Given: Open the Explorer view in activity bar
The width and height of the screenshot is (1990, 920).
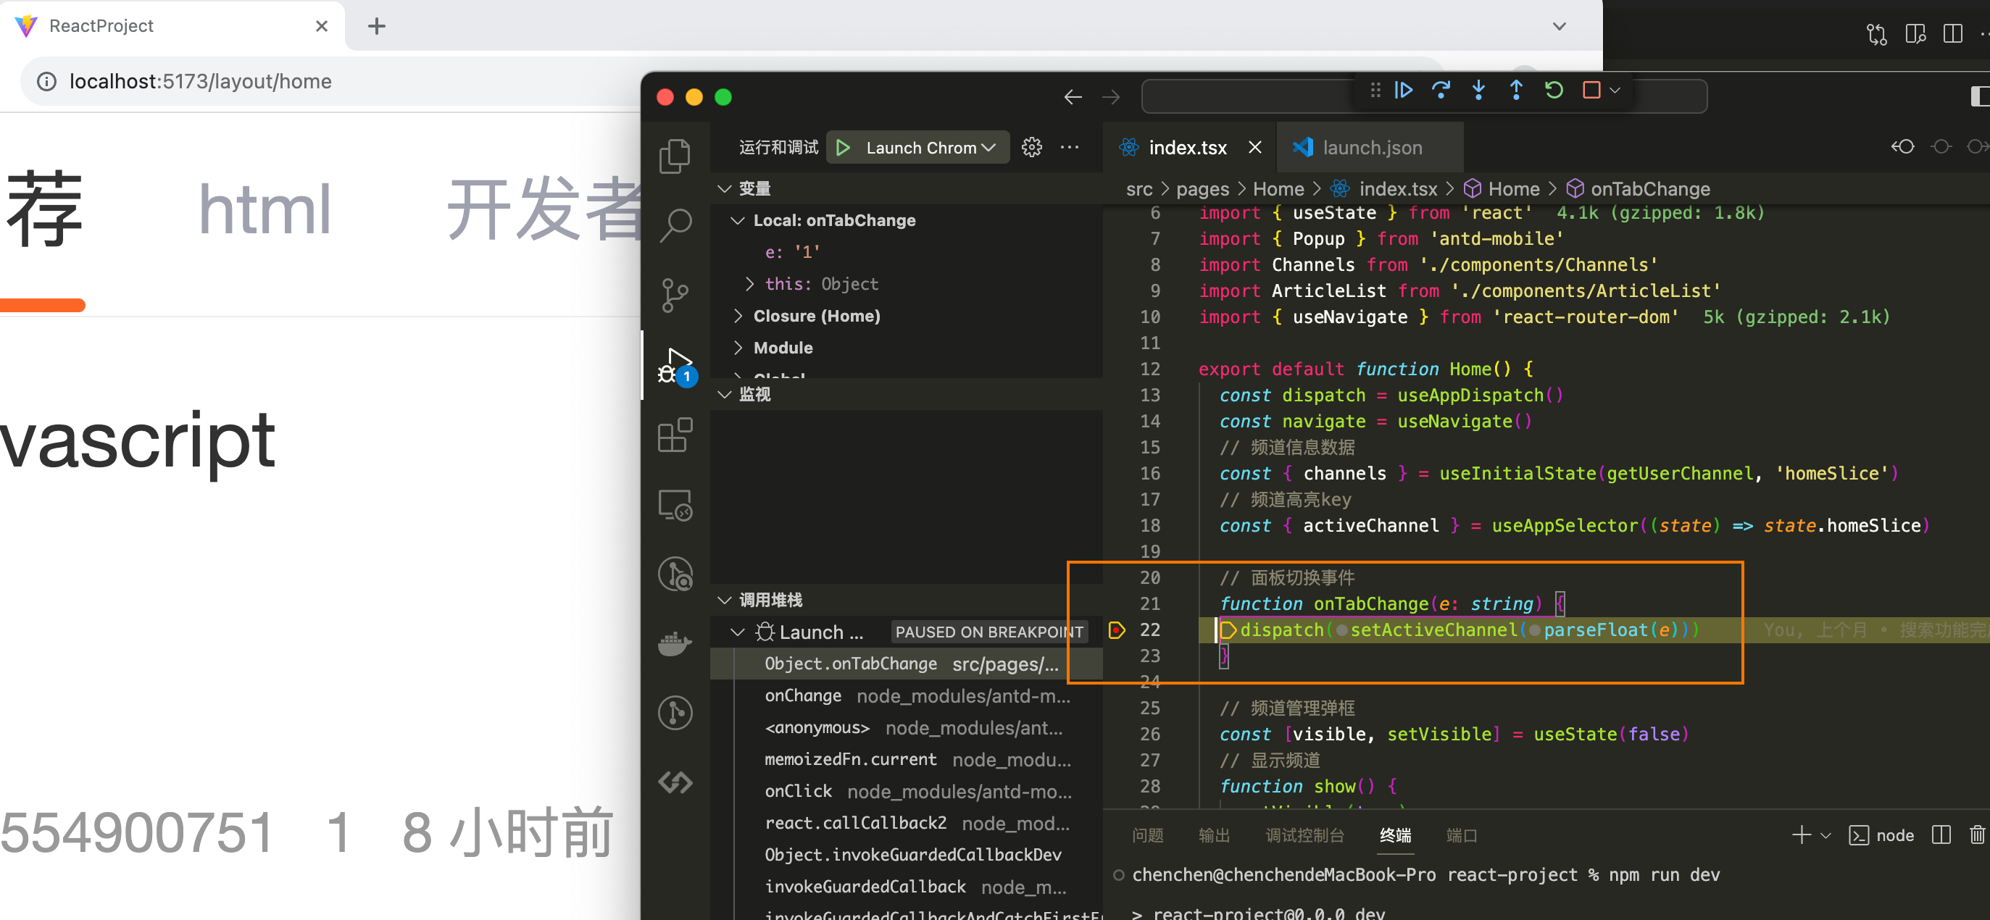Looking at the screenshot, I should [x=675, y=156].
